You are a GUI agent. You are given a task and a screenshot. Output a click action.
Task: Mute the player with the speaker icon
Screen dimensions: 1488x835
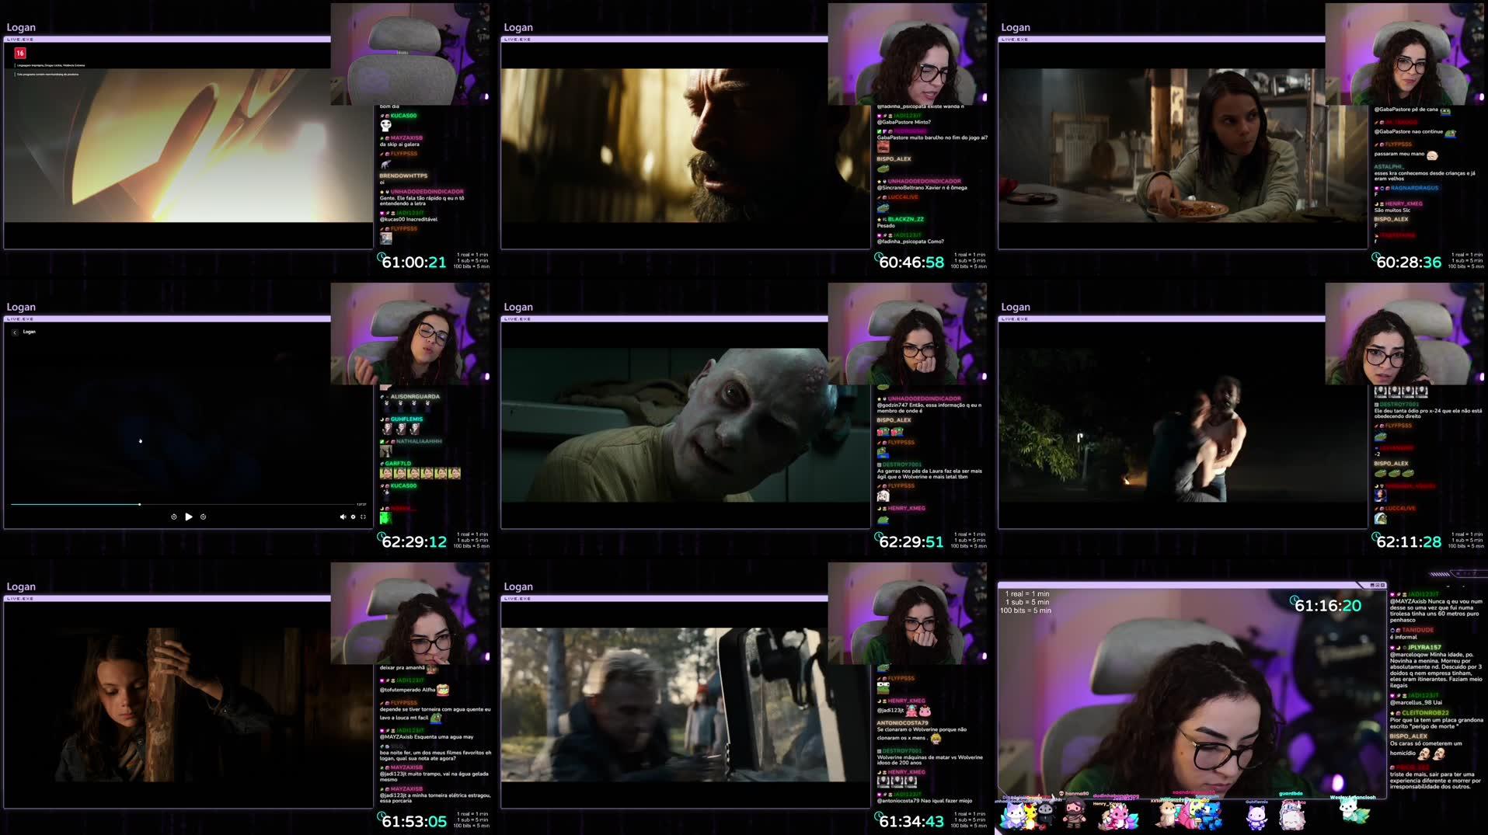click(343, 517)
